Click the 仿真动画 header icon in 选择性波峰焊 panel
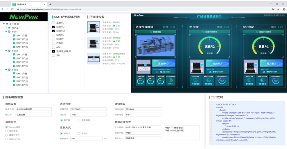This screenshot has width=287, height=149. coord(151,32)
